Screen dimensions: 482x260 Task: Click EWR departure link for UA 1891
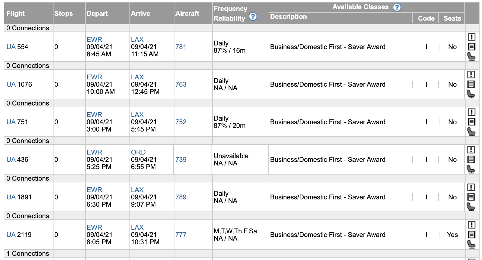tap(95, 190)
